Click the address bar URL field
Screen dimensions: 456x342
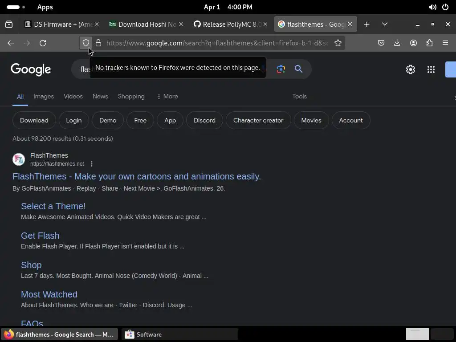217,43
